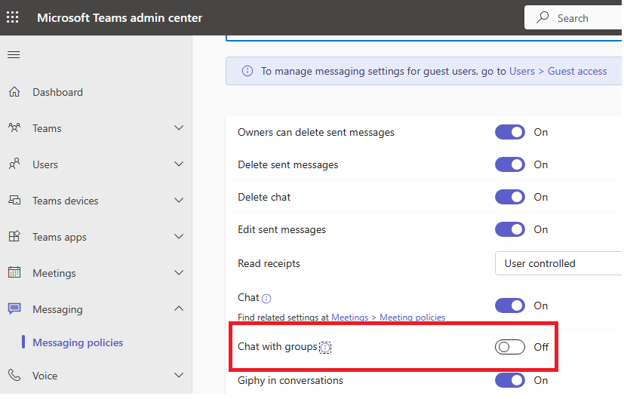Open the app launcher waffle icon

coord(12,17)
